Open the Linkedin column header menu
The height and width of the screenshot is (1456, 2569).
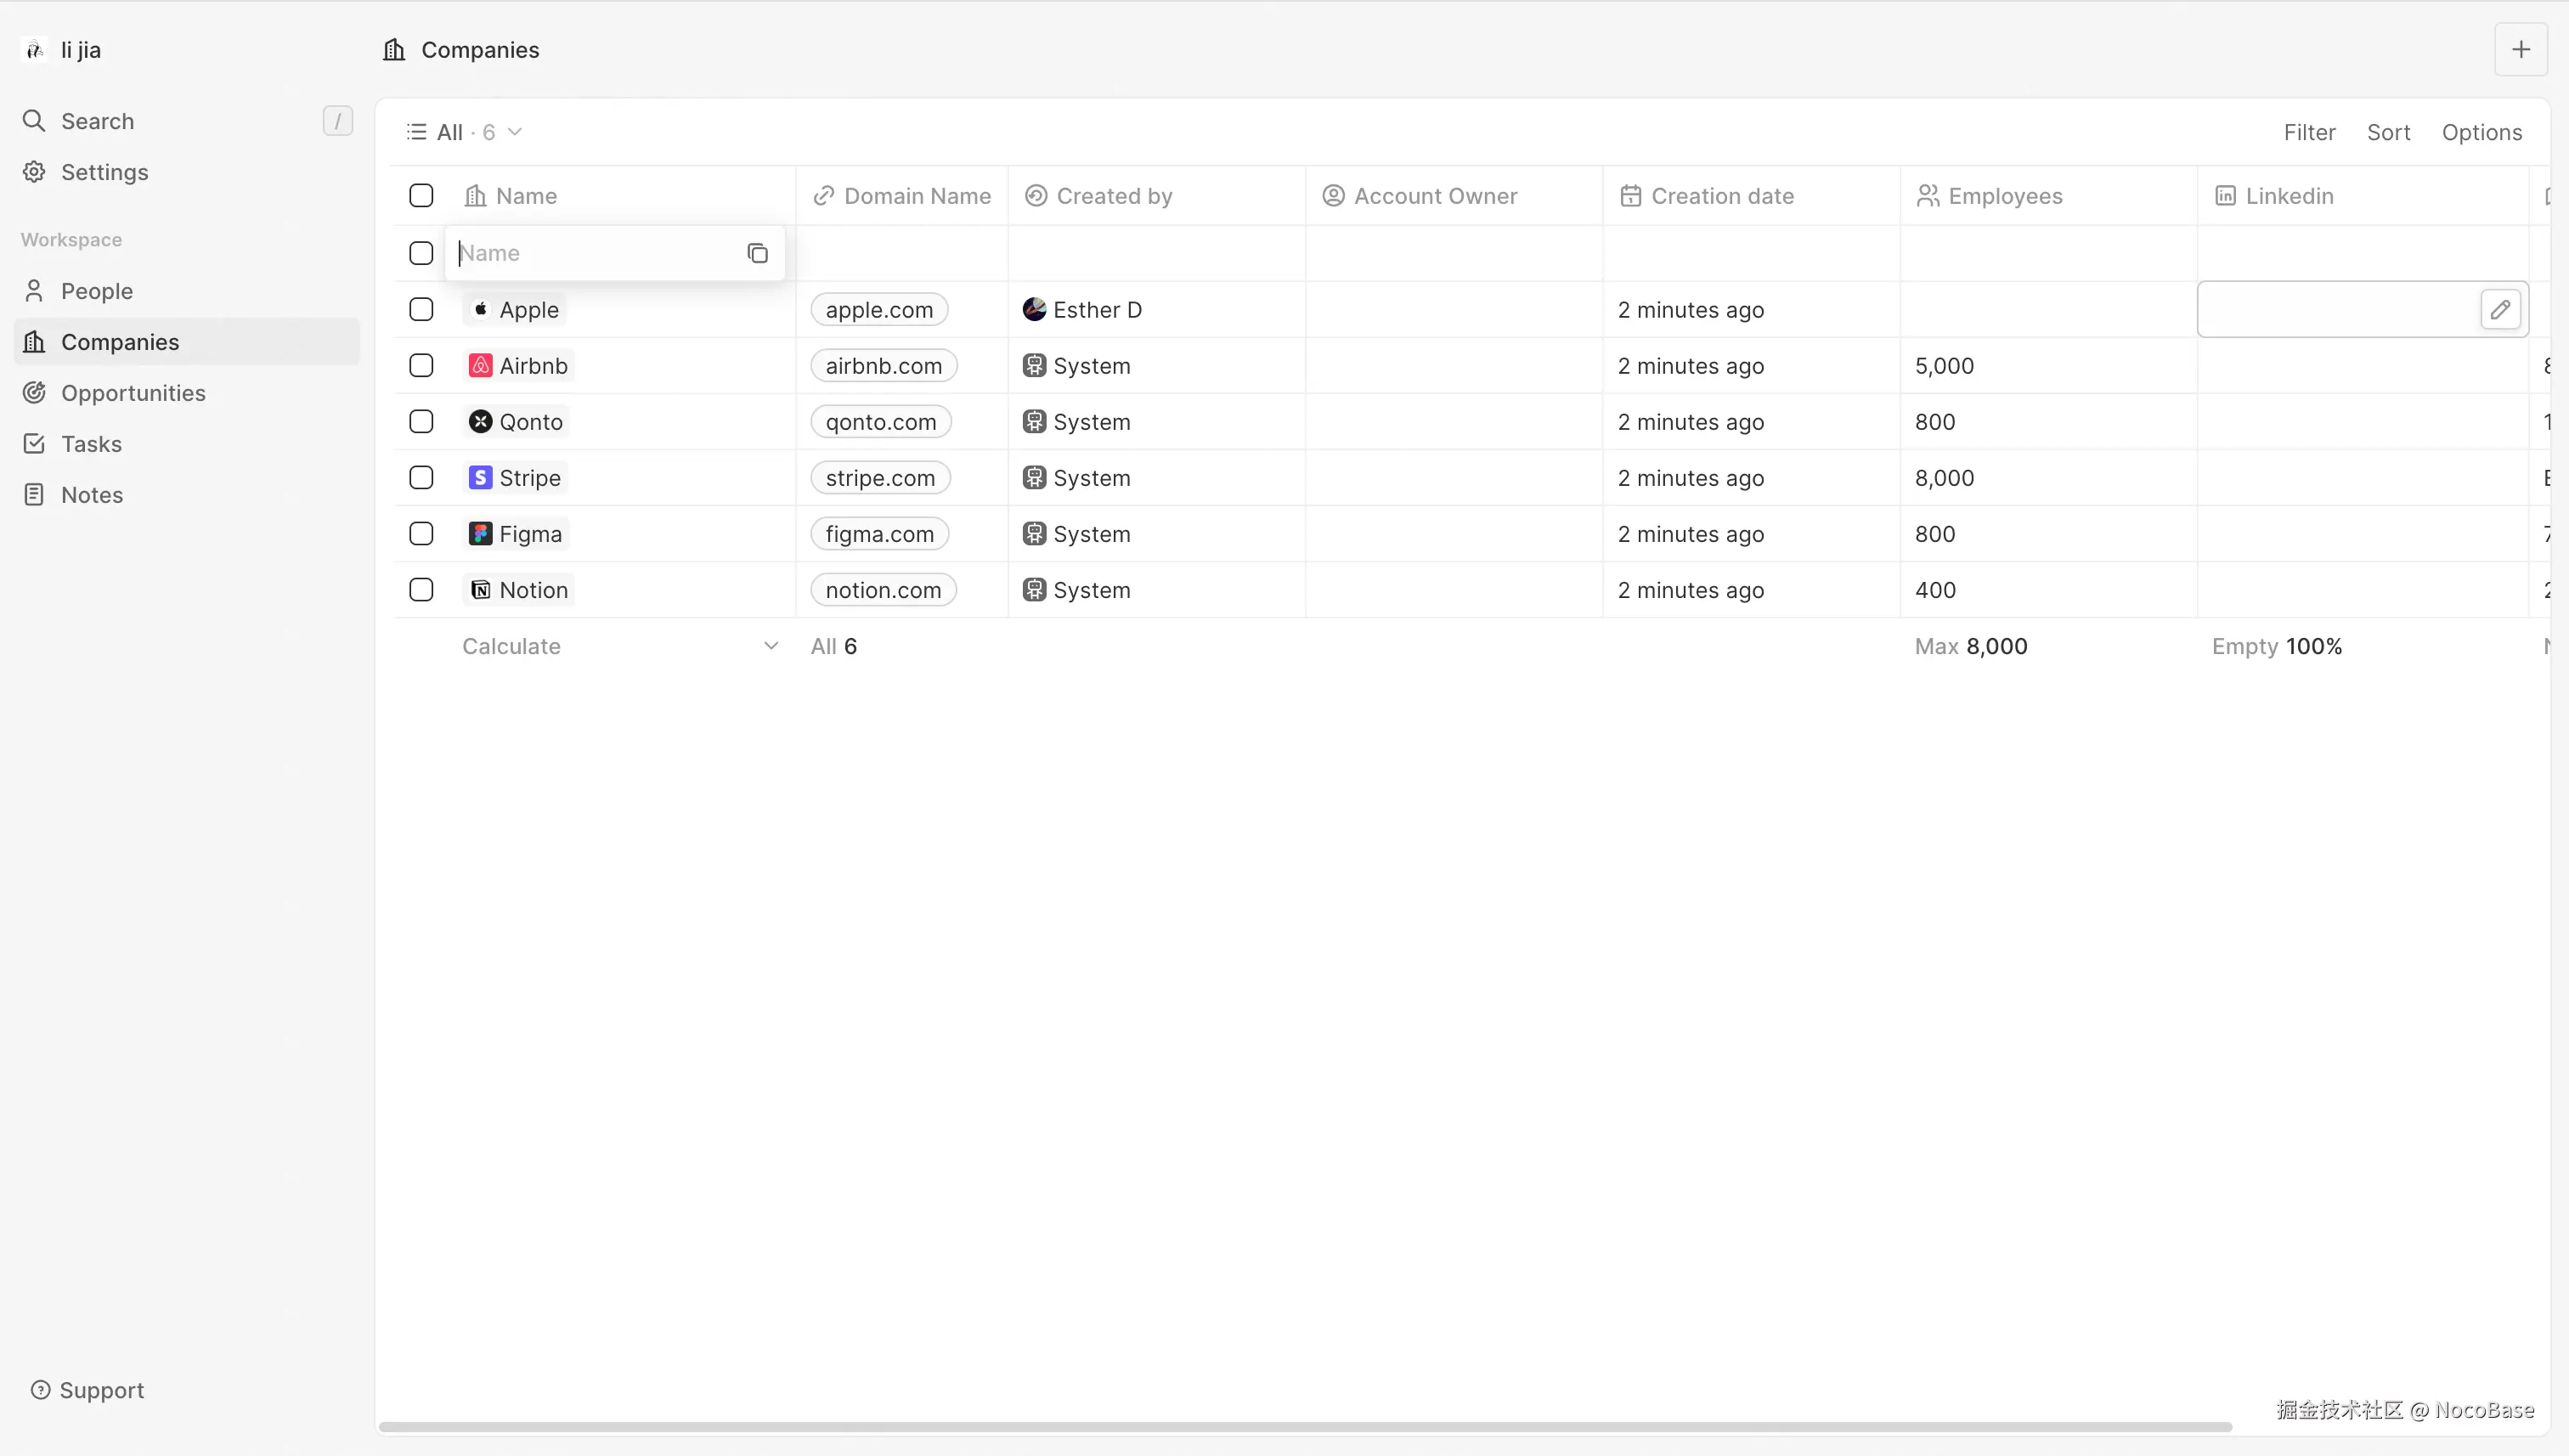(x=2363, y=196)
